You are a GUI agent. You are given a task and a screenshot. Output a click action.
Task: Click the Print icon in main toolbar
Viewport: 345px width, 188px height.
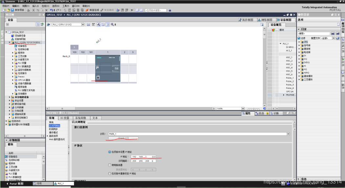(28, 10)
